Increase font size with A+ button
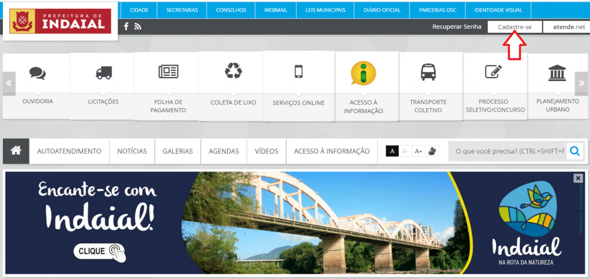This screenshot has width=590, height=279. pyautogui.click(x=419, y=151)
